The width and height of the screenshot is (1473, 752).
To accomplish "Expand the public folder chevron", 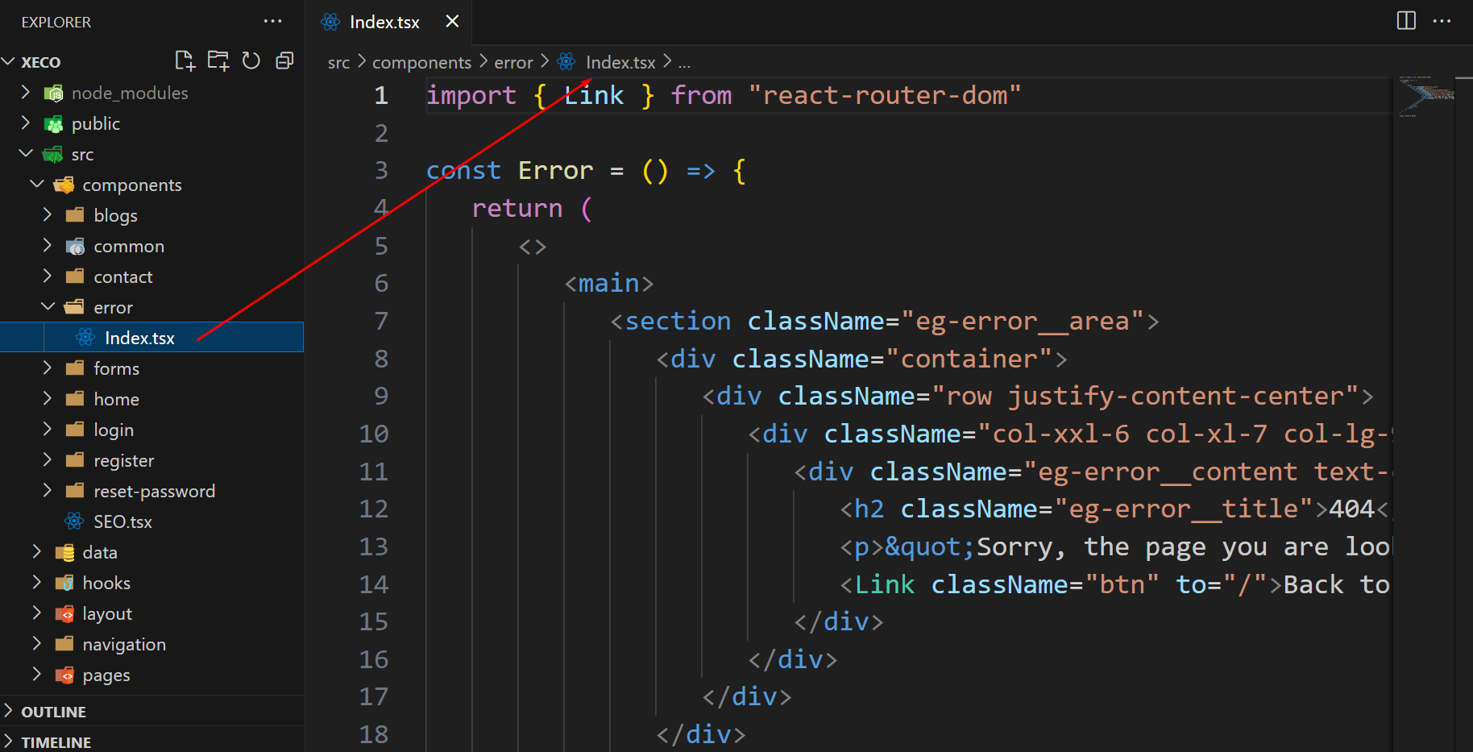I will (x=25, y=123).
